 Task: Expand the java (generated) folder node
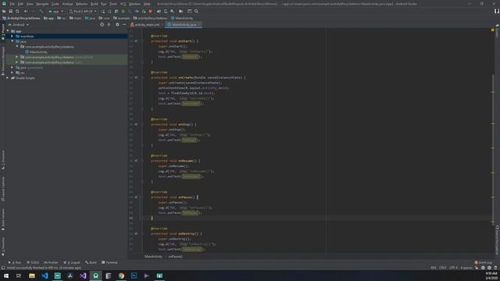pyautogui.click(x=12, y=68)
